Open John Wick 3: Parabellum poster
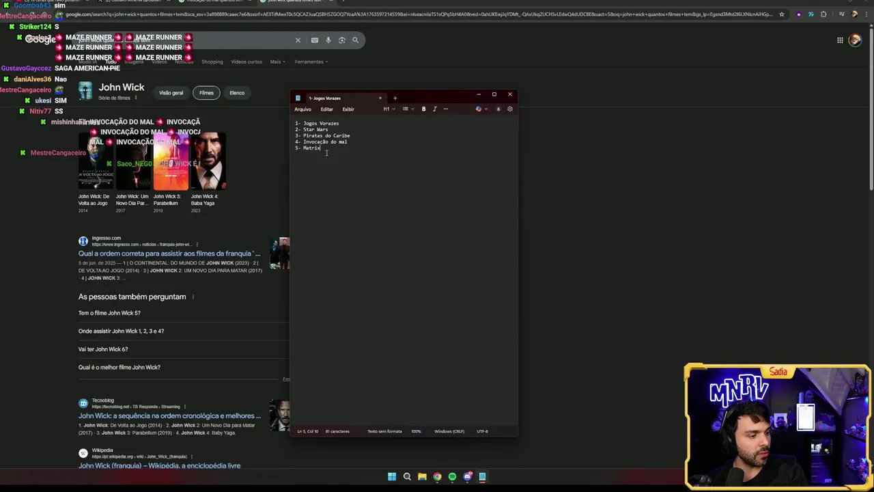The width and height of the screenshot is (874, 492). (x=171, y=161)
